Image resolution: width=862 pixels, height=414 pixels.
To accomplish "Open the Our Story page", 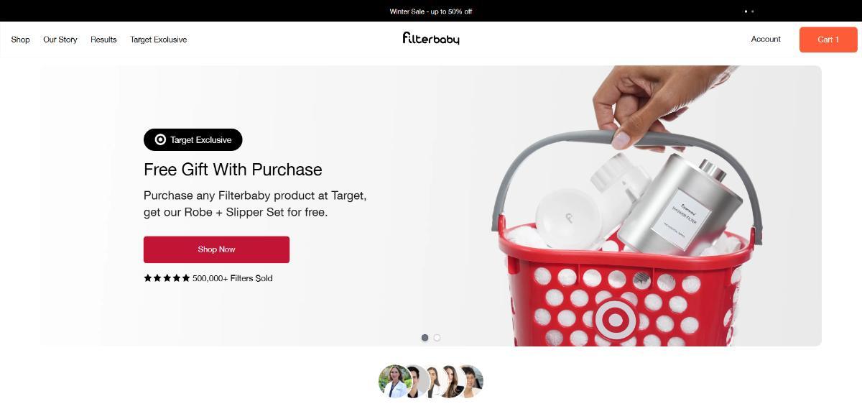I will tap(60, 40).
